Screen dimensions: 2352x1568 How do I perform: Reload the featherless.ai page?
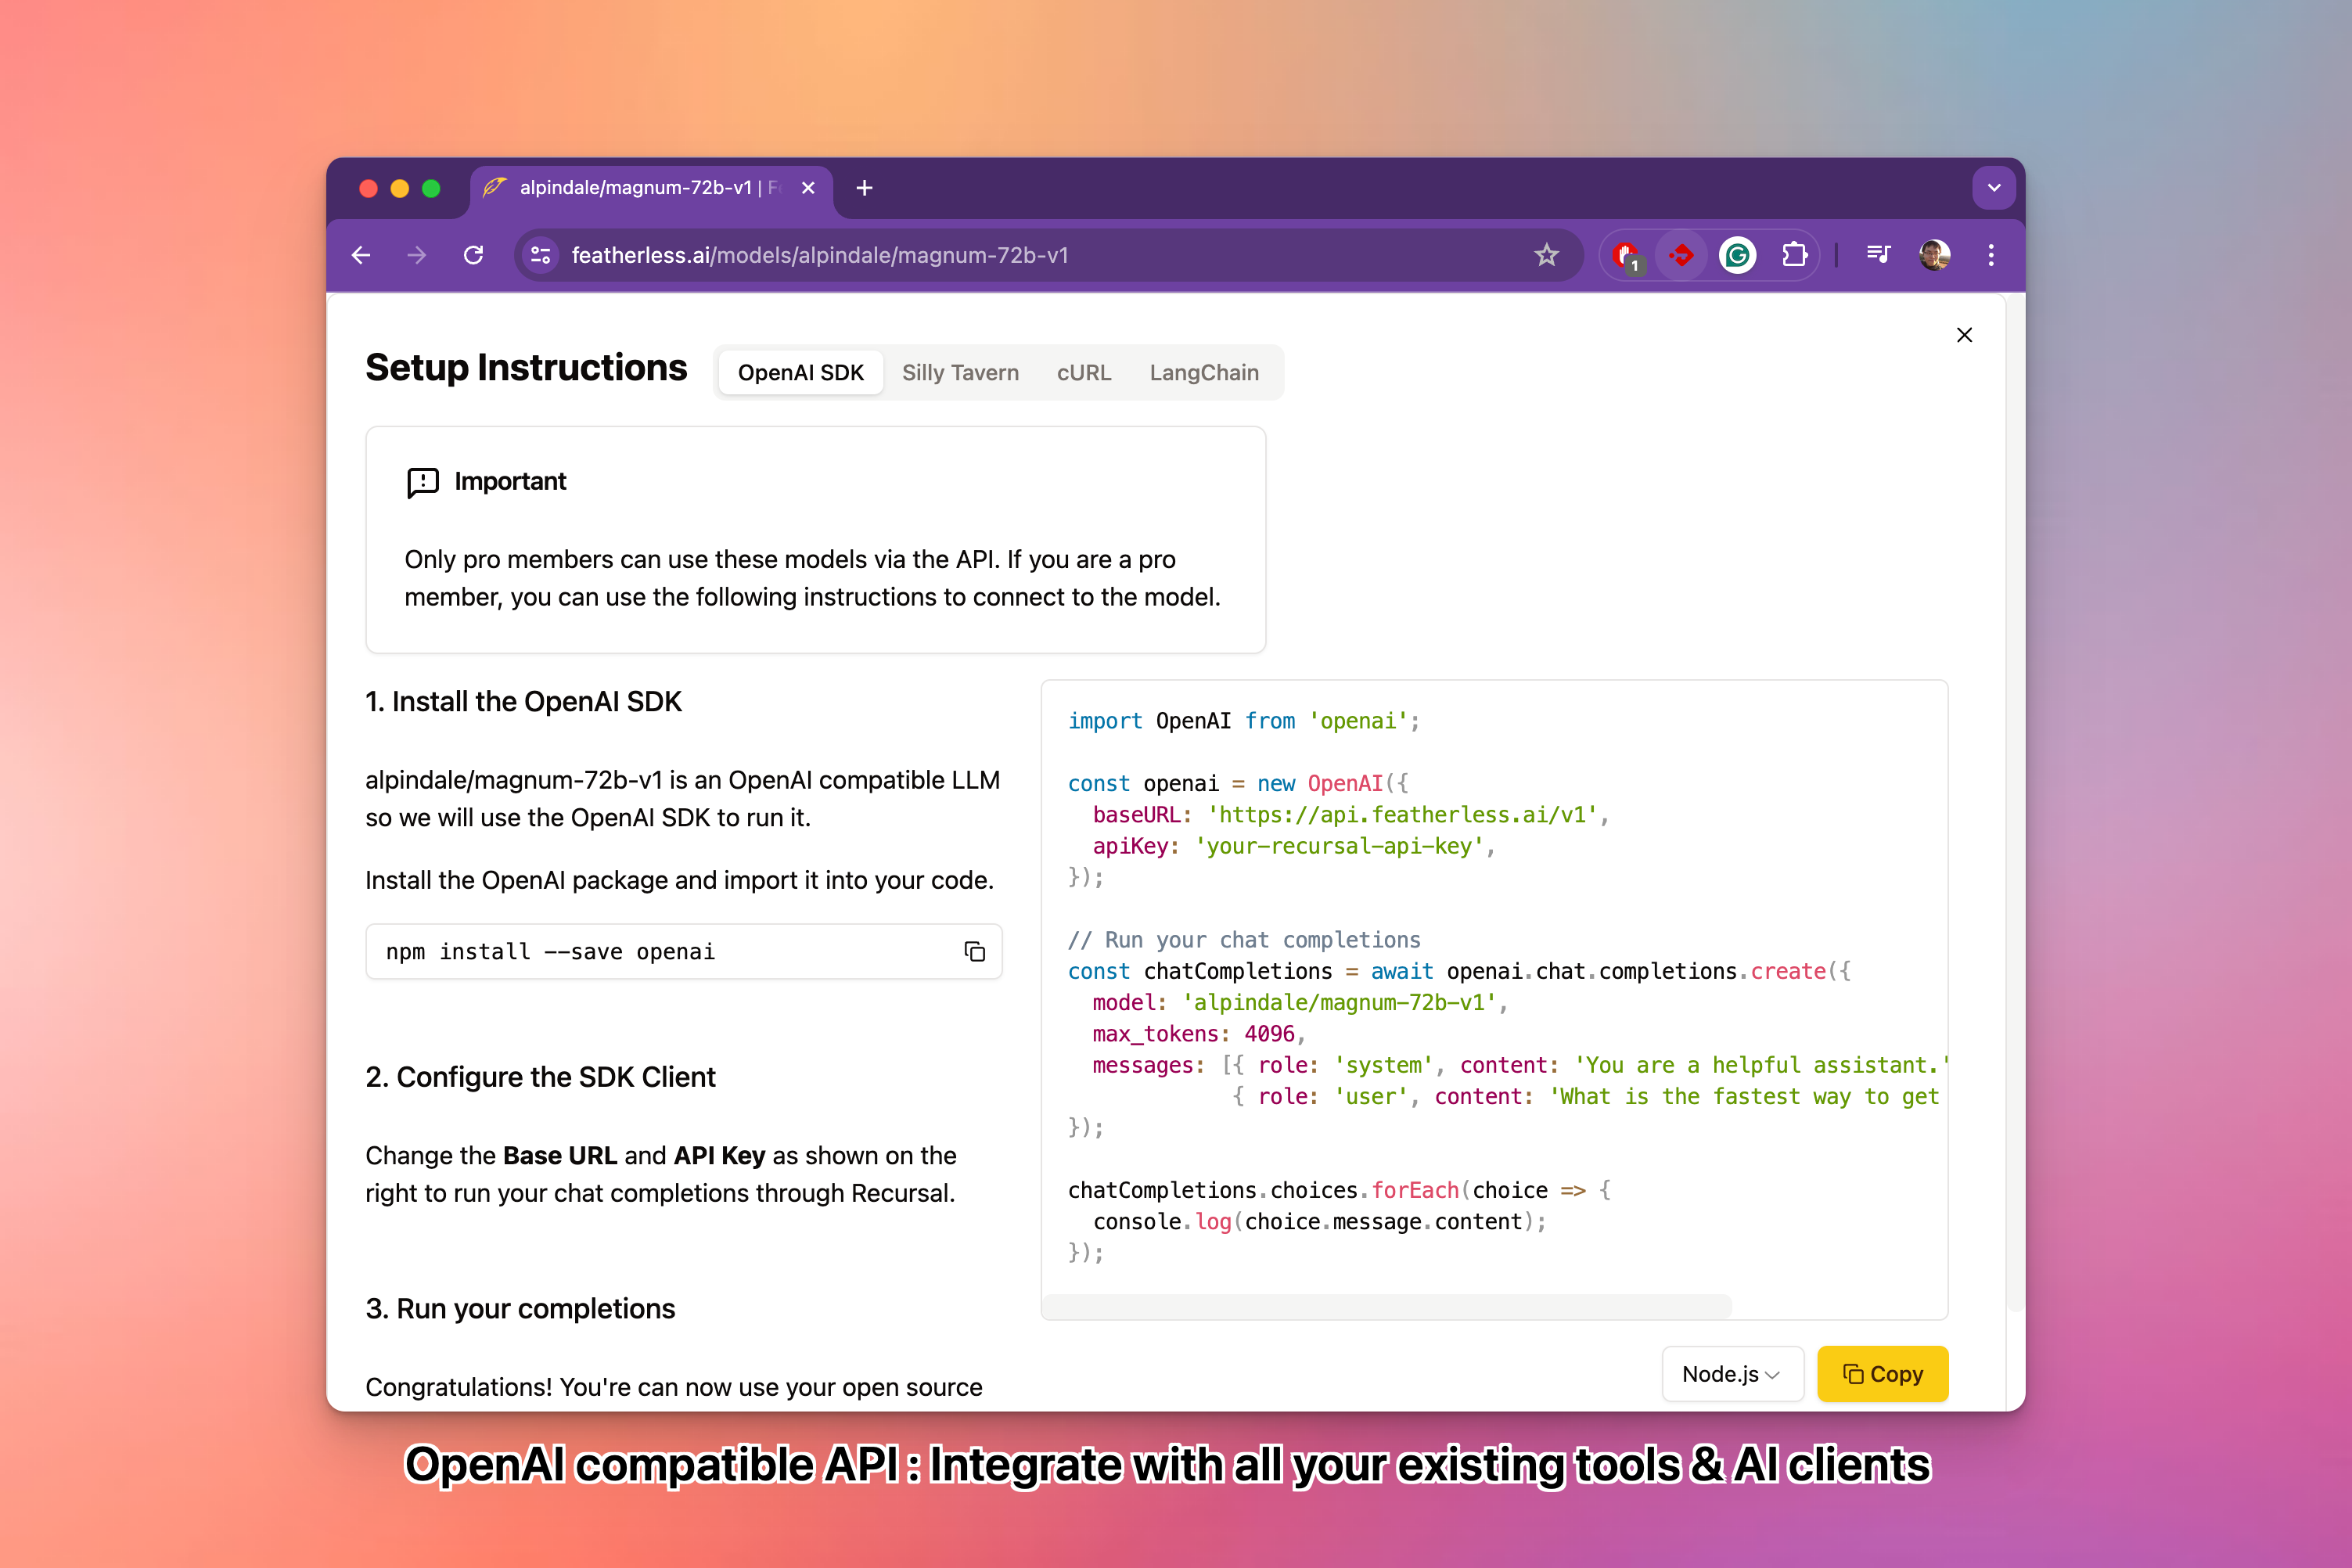[x=474, y=256]
